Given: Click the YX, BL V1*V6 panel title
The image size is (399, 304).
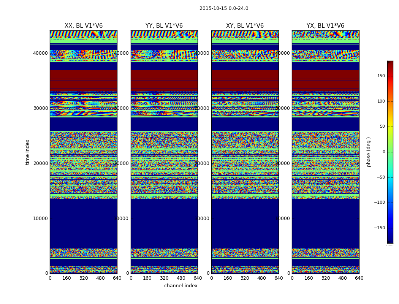Looking at the screenshot, I should click(325, 26).
